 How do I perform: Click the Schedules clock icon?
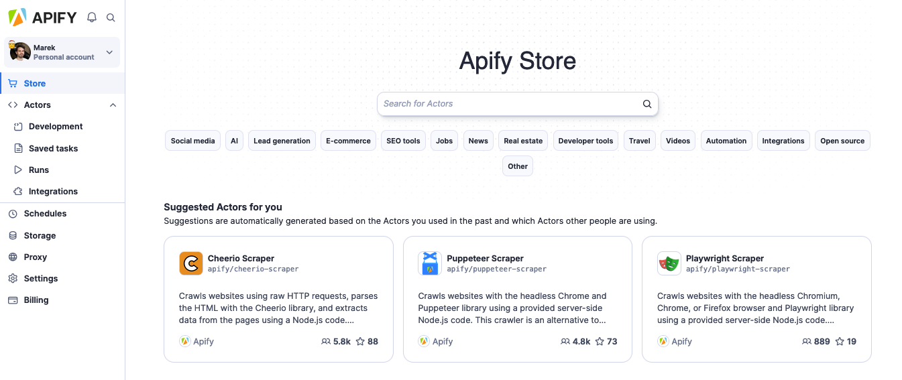pyautogui.click(x=12, y=214)
